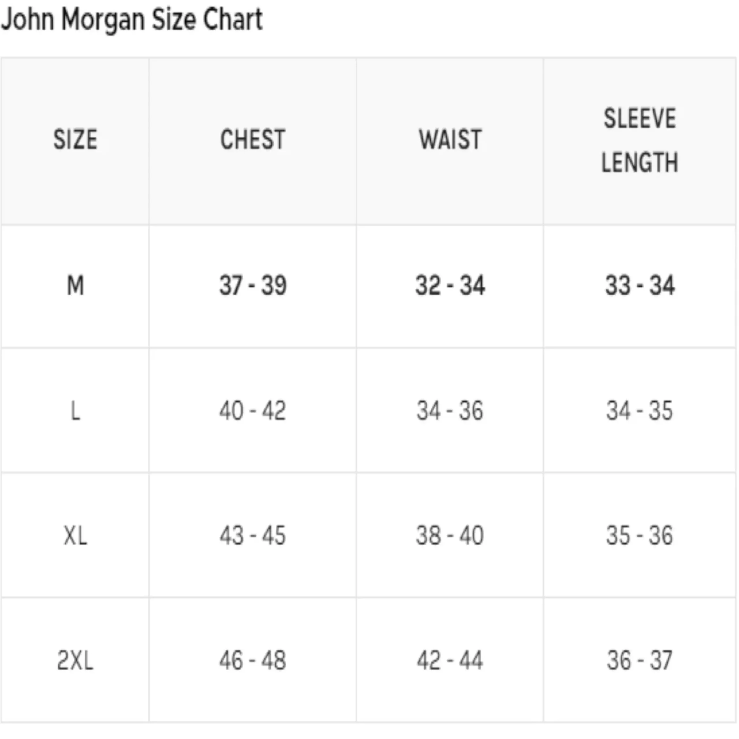
Task: Select the 2XL size row label
Action: pos(75,660)
